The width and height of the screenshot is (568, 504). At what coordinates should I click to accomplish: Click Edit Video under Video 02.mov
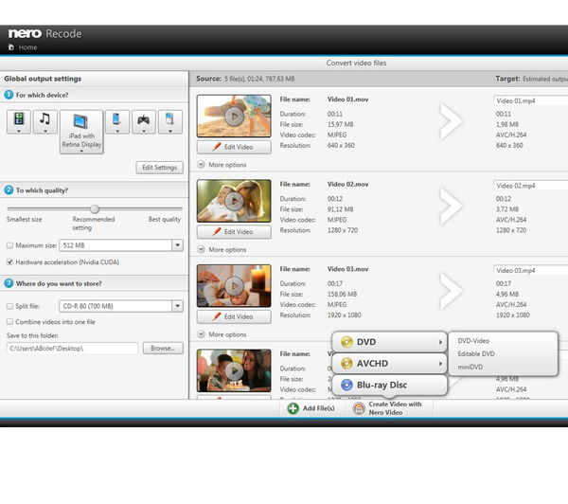pyautogui.click(x=234, y=232)
